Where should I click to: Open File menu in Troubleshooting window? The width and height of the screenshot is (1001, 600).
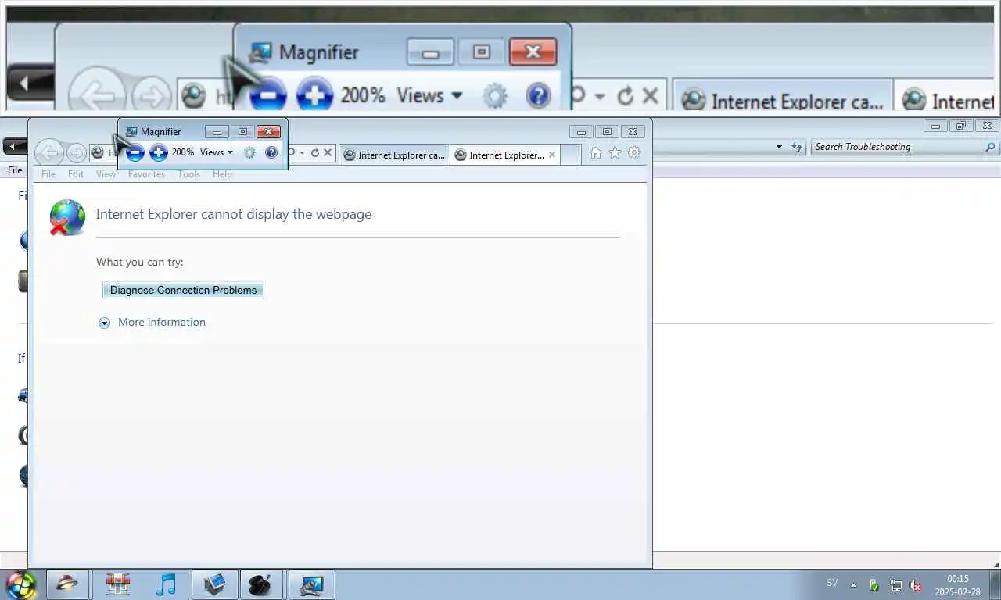pyautogui.click(x=15, y=170)
